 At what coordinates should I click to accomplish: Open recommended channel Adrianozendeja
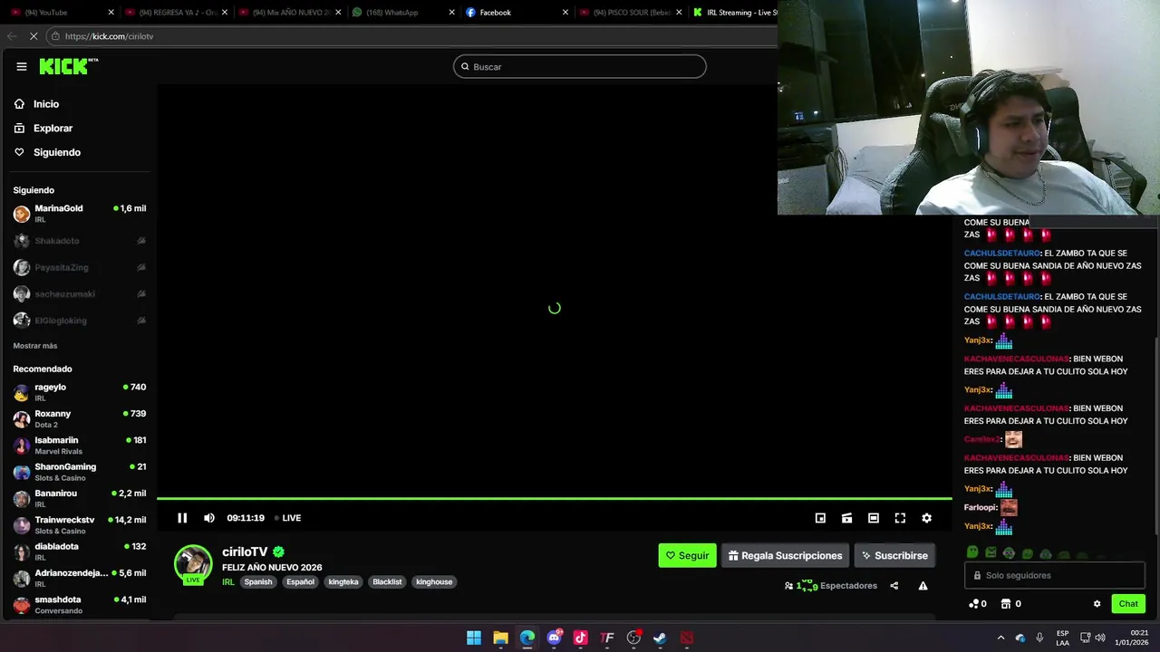pos(80,578)
